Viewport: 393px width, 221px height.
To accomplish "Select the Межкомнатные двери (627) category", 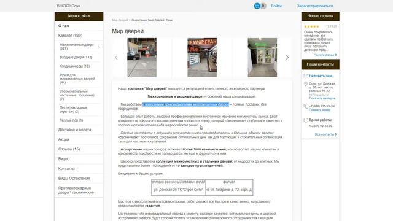I will click(77, 47).
